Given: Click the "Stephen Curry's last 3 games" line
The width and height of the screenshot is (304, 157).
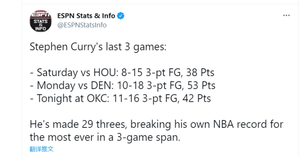Looking at the screenshot, I should (x=98, y=47).
